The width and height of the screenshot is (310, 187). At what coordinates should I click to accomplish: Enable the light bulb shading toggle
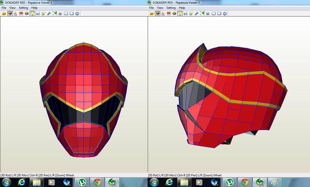click(x=32, y=13)
